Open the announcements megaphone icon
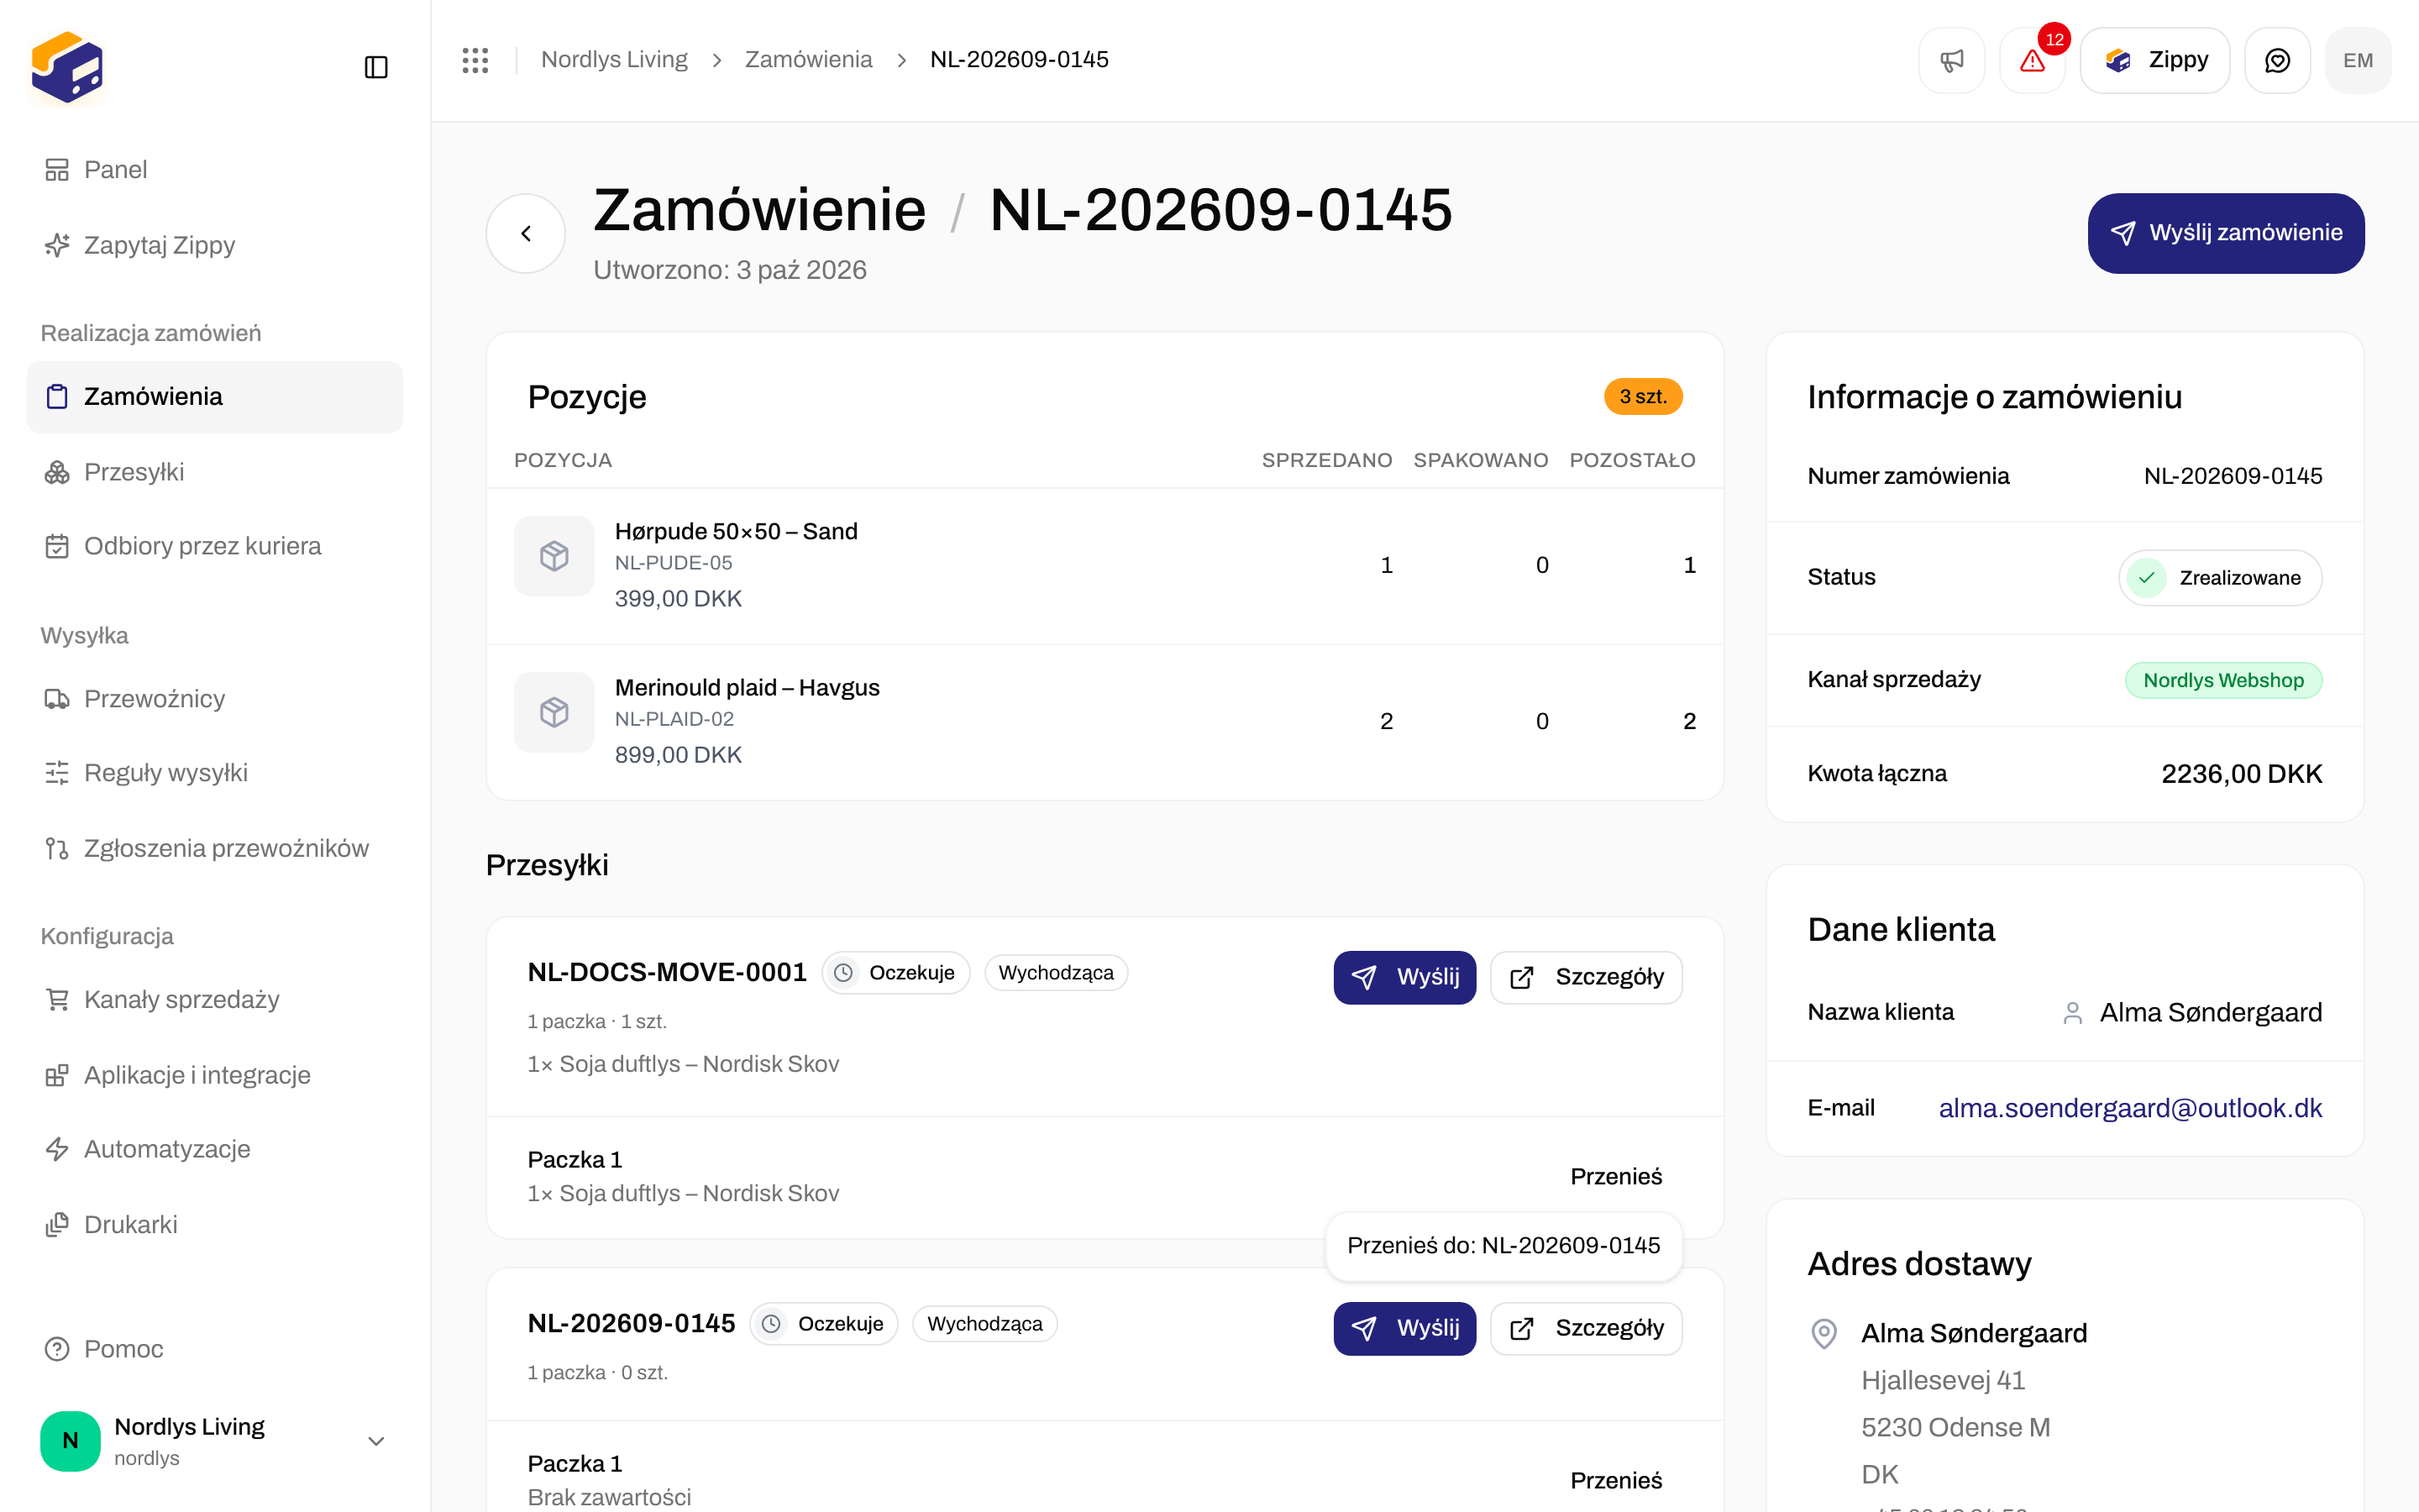 [1951, 60]
